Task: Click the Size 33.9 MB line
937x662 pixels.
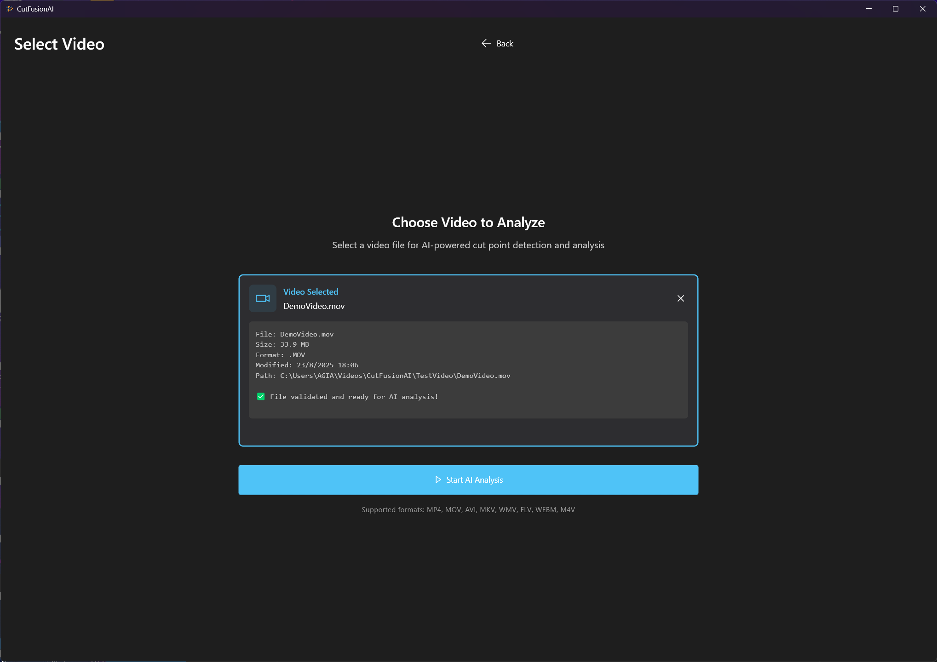Action: [282, 344]
